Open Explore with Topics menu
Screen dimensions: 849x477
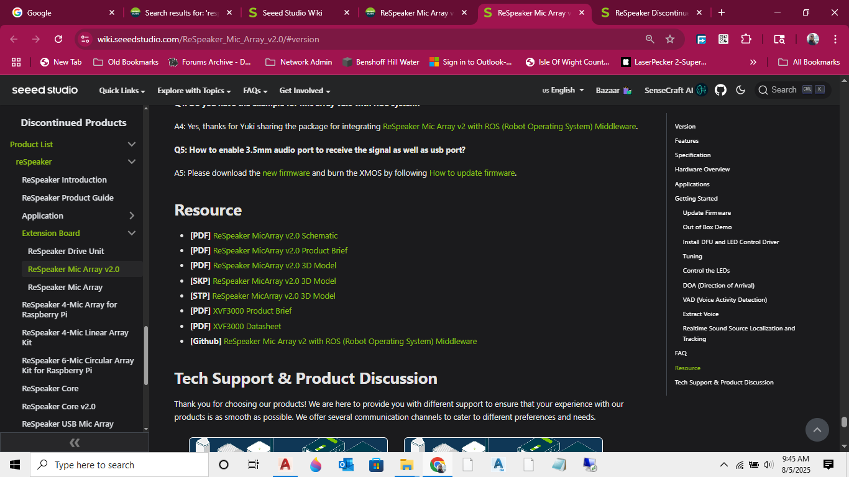[x=194, y=91]
